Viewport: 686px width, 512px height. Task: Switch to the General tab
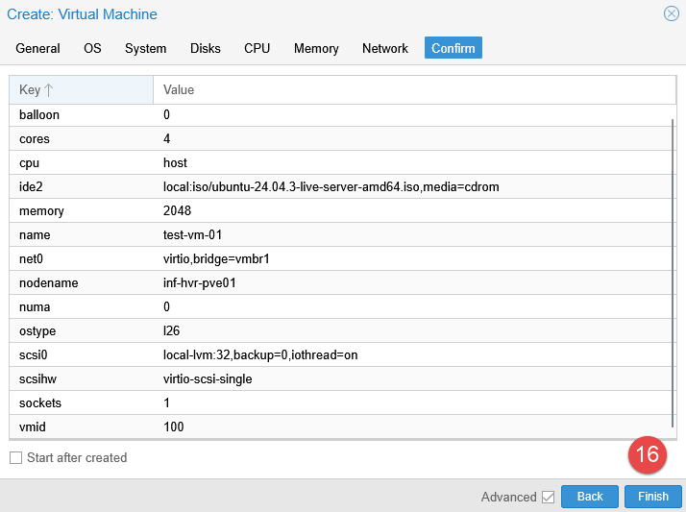[x=37, y=48]
